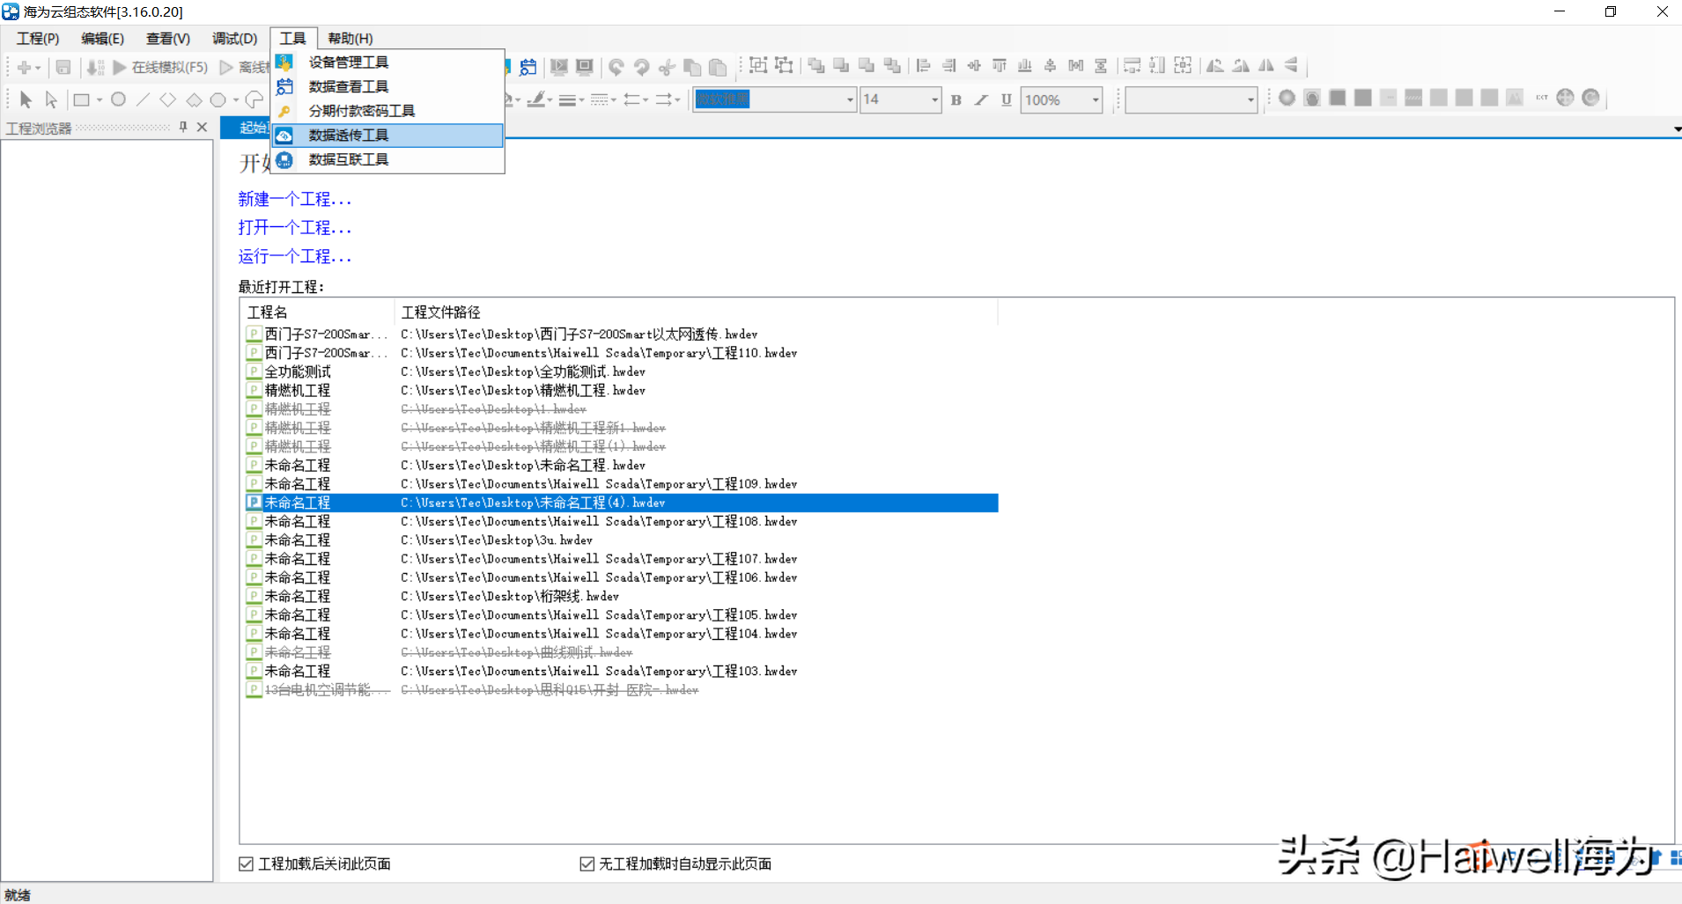This screenshot has width=1682, height=904.
Task: Open the tab list dropdown arrow at right
Action: point(1677,129)
